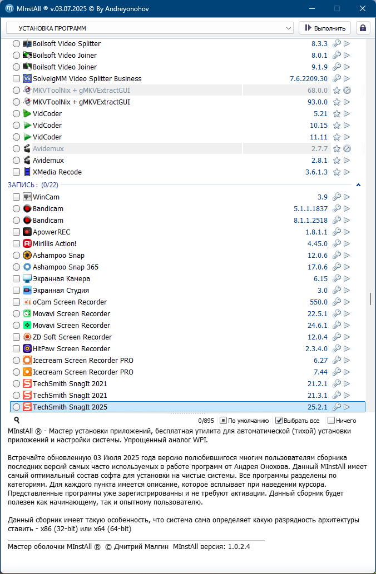Click the 0/895 selection counter
The image size is (376, 574).
(206, 421)
